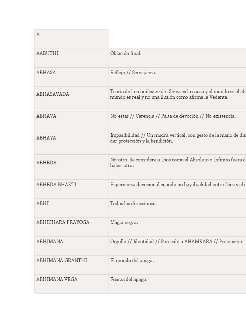Select the 'Reflejo // Semejanza.' definition
Screen dimensions: 246x328
pyautogui.click(x=133, y=73)
